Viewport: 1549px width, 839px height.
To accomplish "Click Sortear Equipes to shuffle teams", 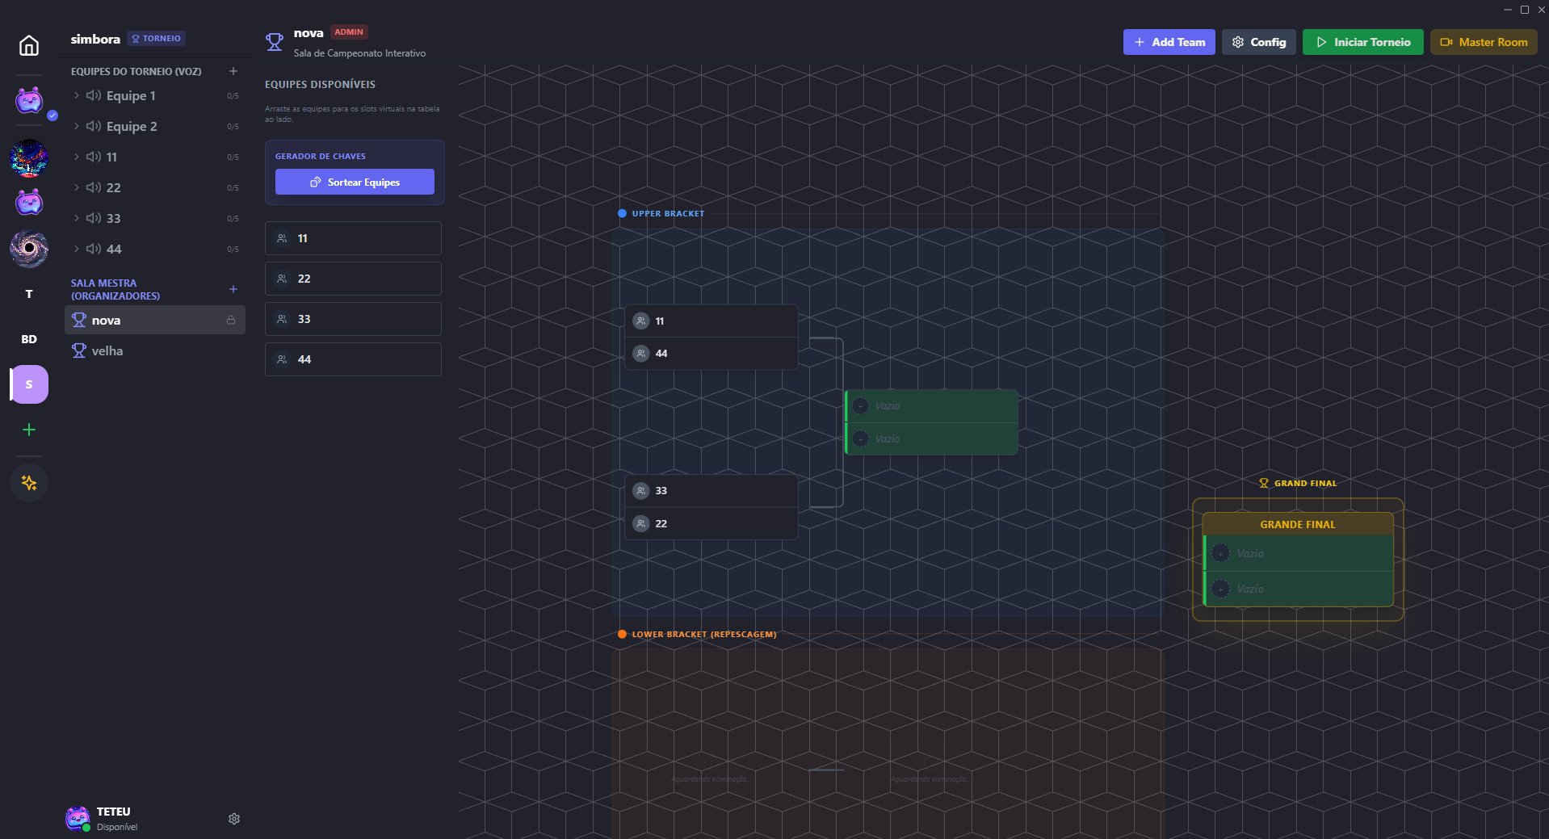I will [355, 182].
